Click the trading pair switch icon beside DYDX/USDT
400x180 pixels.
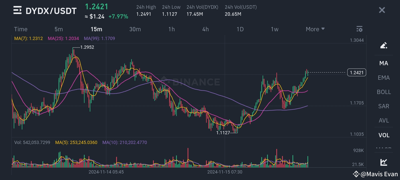(x=17, y=10)
